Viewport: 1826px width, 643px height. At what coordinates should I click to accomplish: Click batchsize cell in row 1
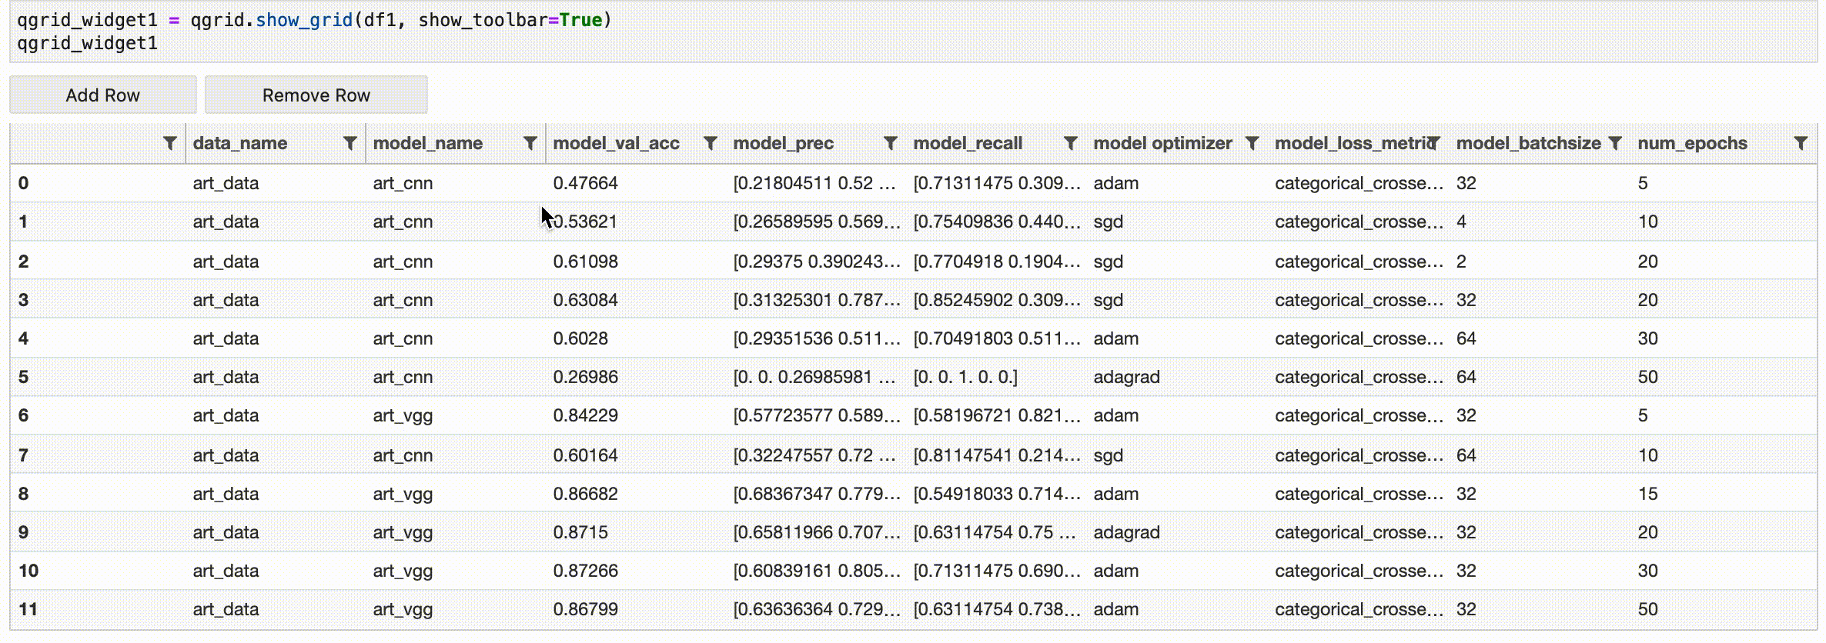tap(1461, 222)
